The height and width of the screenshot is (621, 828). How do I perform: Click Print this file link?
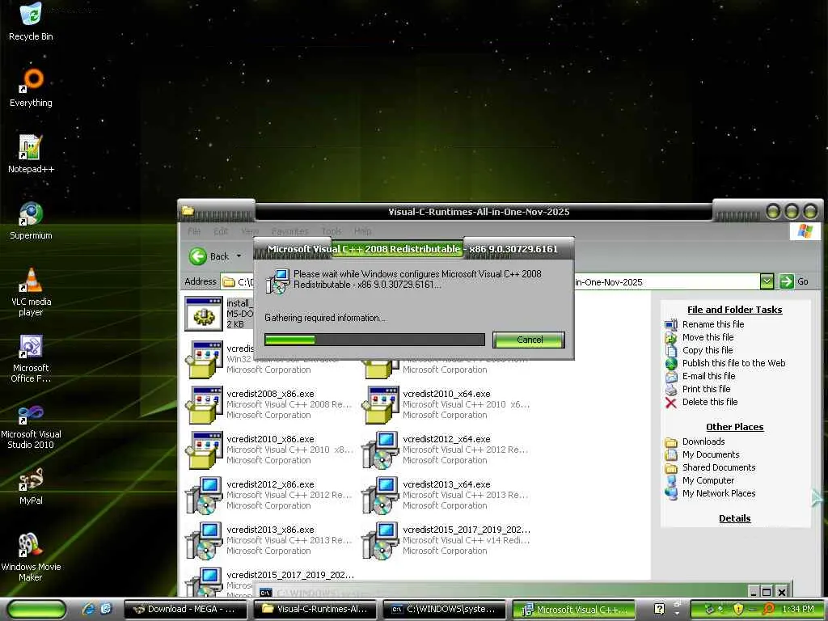pyautogui.click(x=706, y=389)
